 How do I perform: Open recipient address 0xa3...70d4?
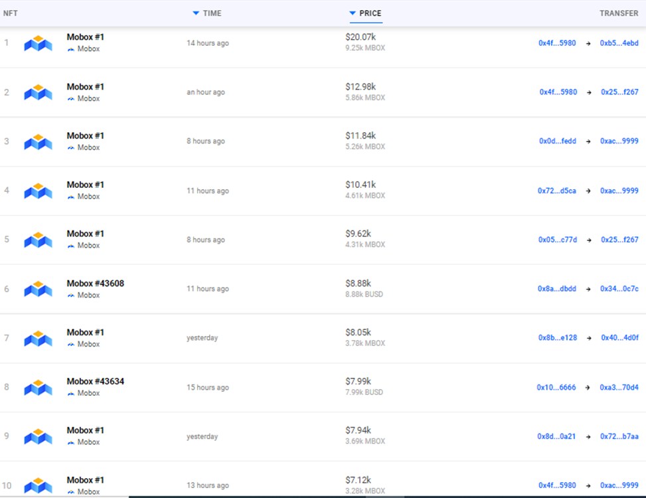pos(619,387)
